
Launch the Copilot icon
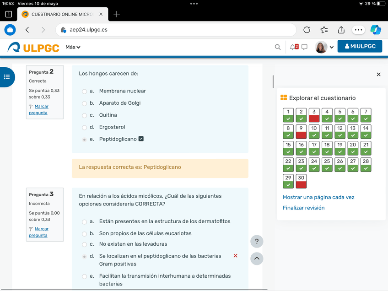(376, 30)
